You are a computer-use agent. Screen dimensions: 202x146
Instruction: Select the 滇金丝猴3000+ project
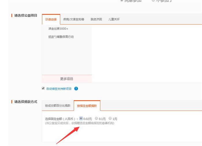(58, 29)
